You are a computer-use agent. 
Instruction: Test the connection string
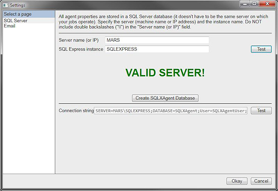(261, 111)
